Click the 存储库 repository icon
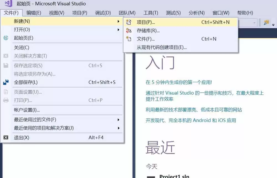 click(x=129, y=31)
